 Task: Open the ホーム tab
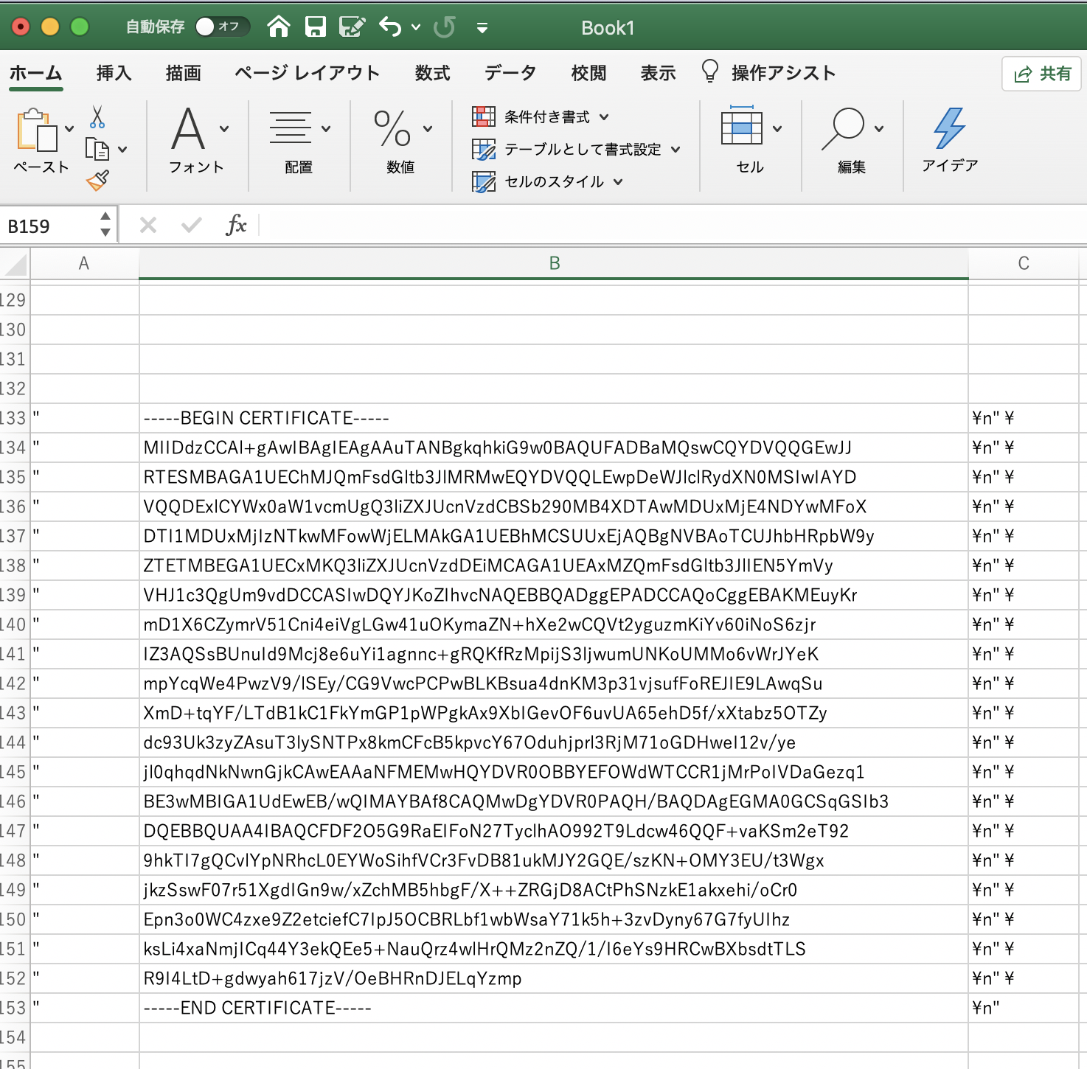pos(35,73)
